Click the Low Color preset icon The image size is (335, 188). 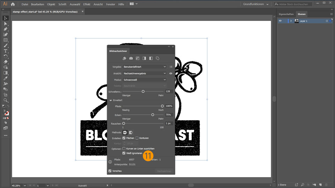[137, 58]
